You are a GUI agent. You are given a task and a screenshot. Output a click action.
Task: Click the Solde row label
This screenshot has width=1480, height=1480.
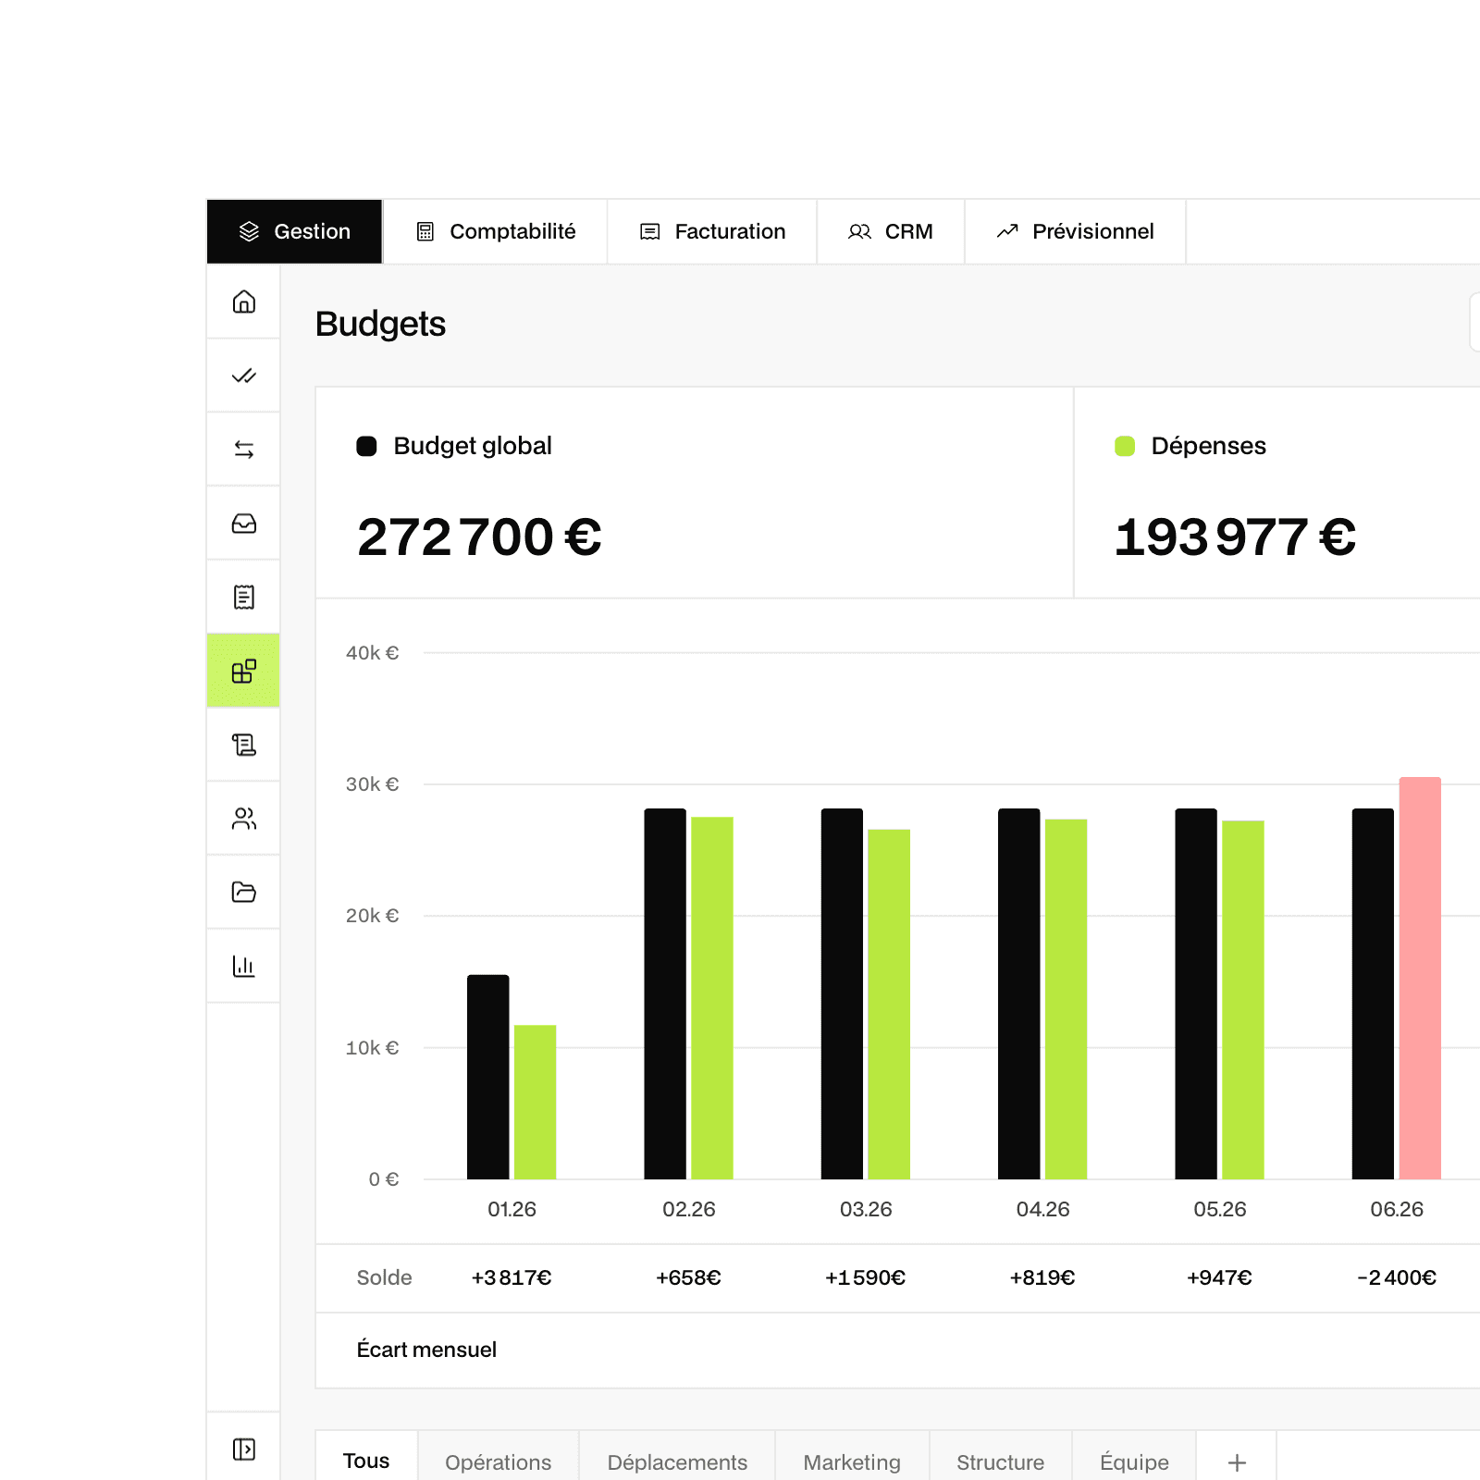coord(384,1277)
